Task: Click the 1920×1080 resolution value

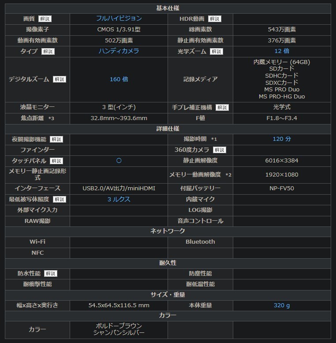Action: pyautogui.click(x=282, y=175)
